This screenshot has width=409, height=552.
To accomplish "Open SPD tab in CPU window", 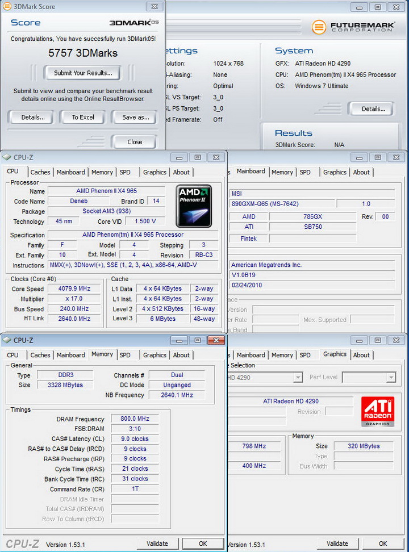I will [x=125, y=172].
